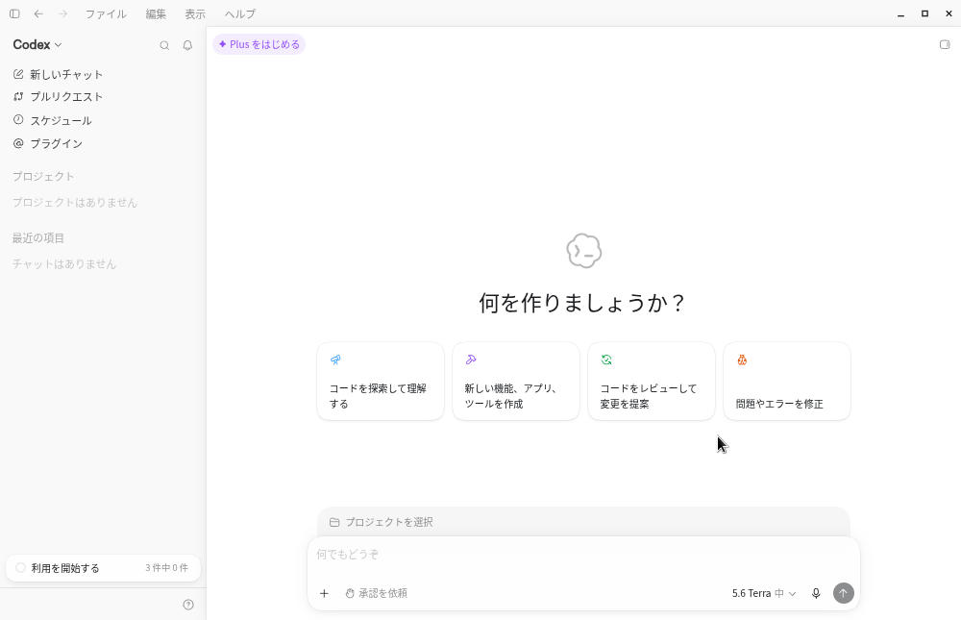Open プラグイン in sidebar
The height and width of the screenshot is (620, 961).
tap(103, 143)
